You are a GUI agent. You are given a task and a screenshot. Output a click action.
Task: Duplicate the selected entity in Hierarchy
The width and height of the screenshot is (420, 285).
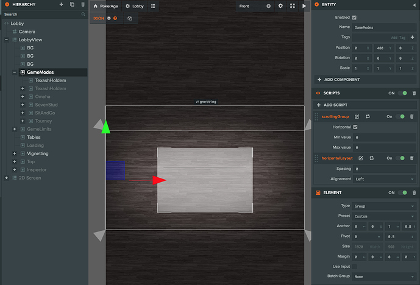72,5
